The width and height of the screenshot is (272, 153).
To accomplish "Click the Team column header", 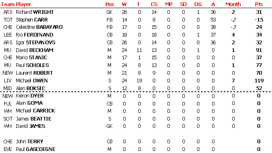I will [8, 4].
